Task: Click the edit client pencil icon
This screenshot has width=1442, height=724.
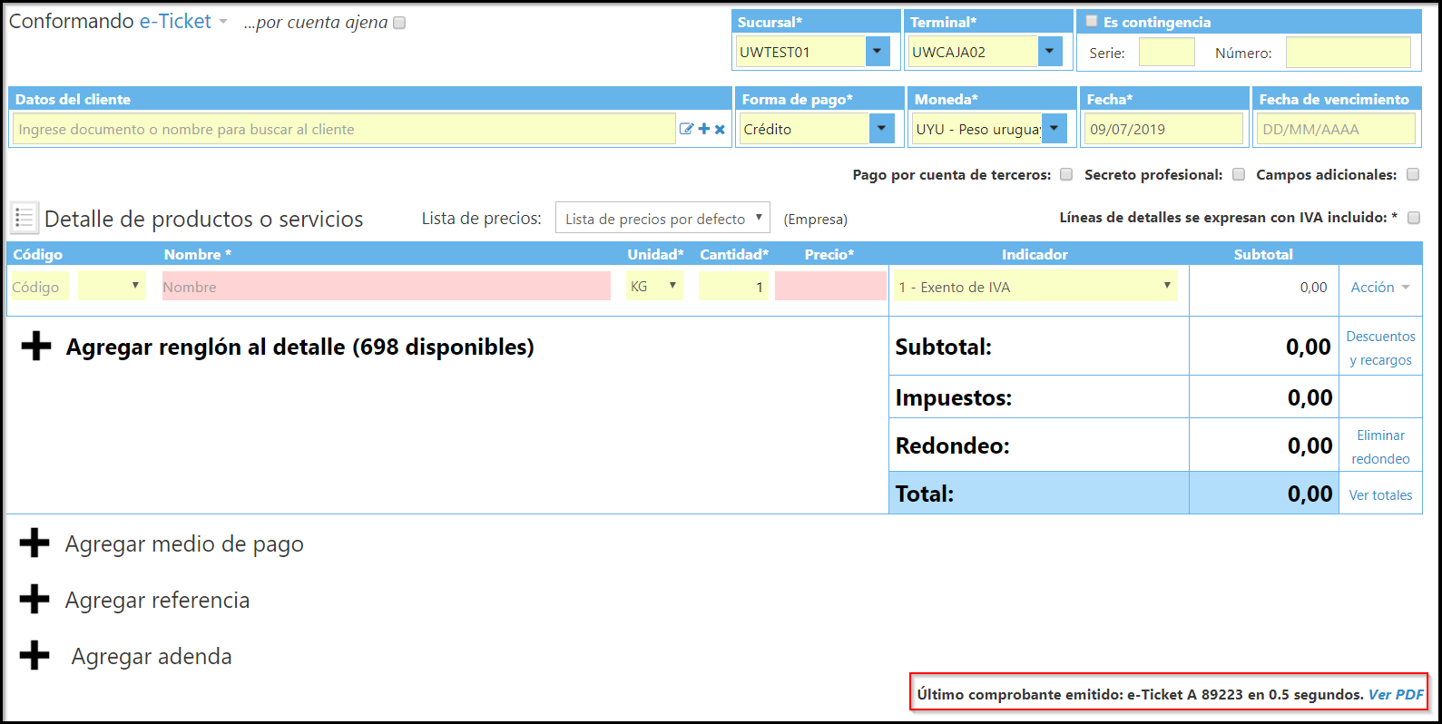Action: pyautogui.click(x=686, y=129)
